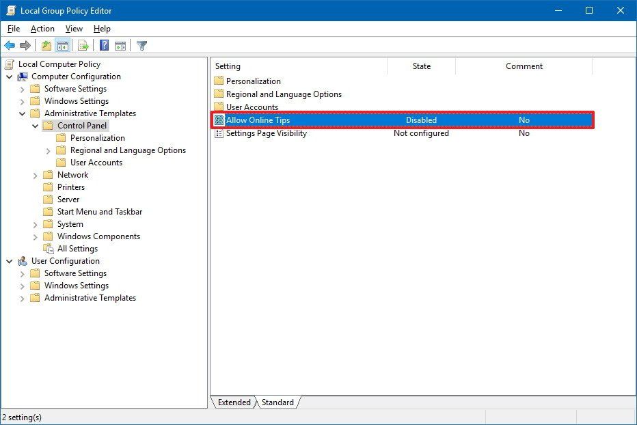Viewport: 637px width, 425px height.
Task: Click the Forward navigation arrow icon
Action: pos(25,45)
